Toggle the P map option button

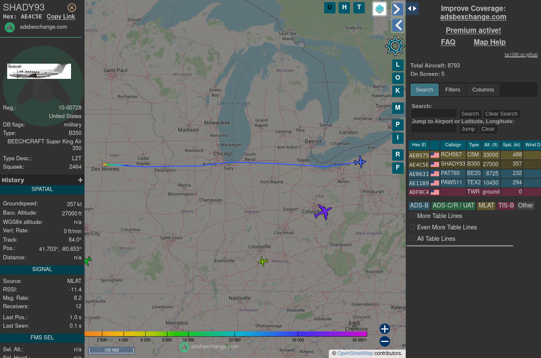[x=398, y=125]
